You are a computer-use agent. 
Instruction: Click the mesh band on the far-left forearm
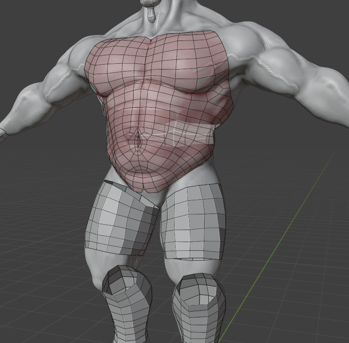2,134
